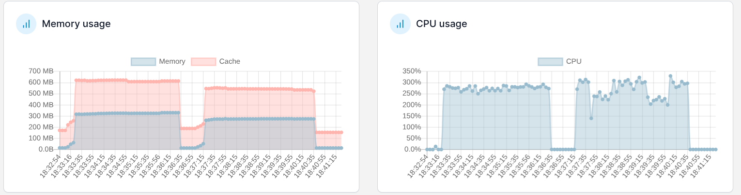741x195 pixels.
Task: Hide the Cache series via legend label
Action: click(x=230, y=61)
